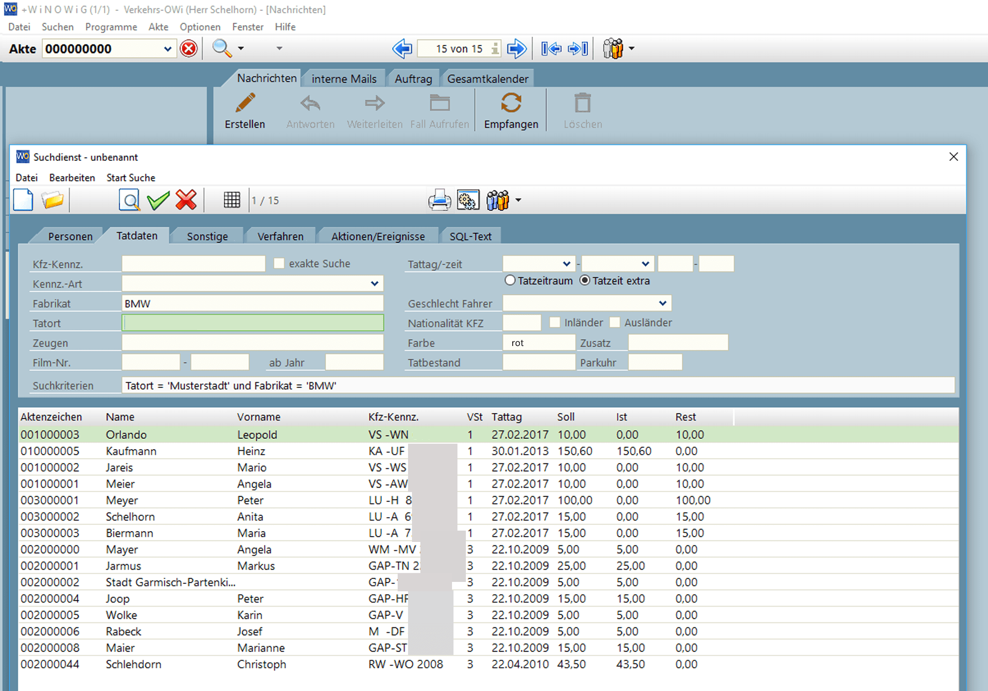Viewport: 988px width, 691px height.
Task: Open the Geschlecht Fahrer dropdown
Action: tap(662, 303)
